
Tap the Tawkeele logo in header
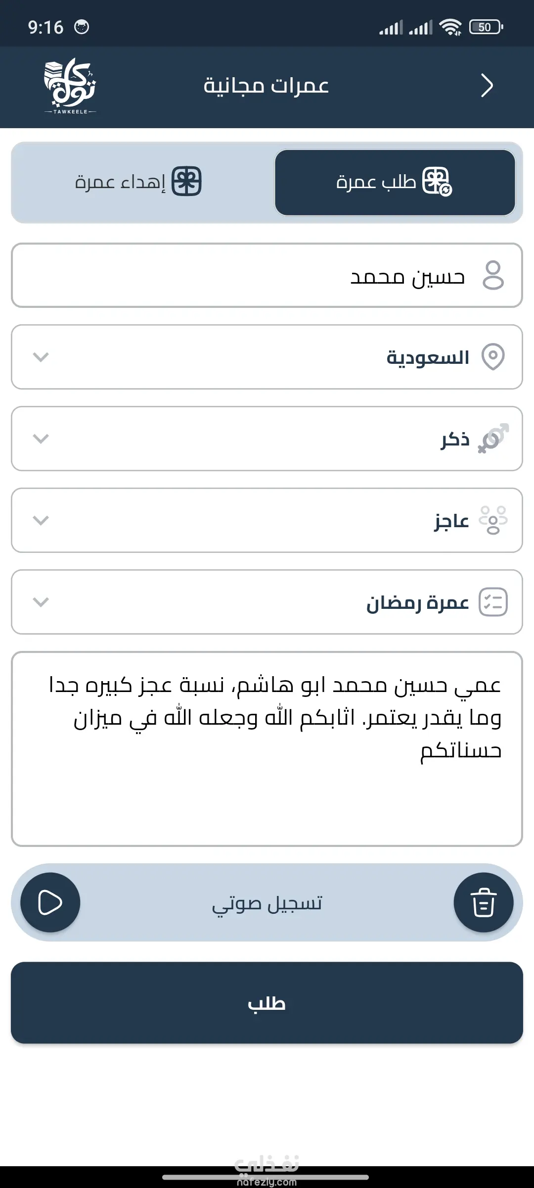[70, 86]
